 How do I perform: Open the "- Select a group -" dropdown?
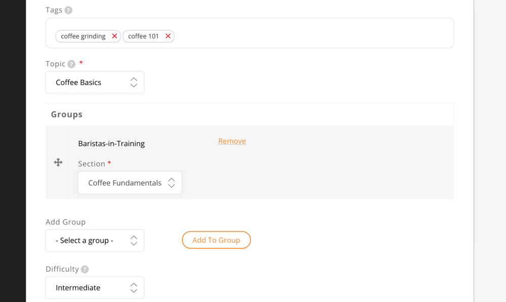pyautogui.click(x=95, y=240)
